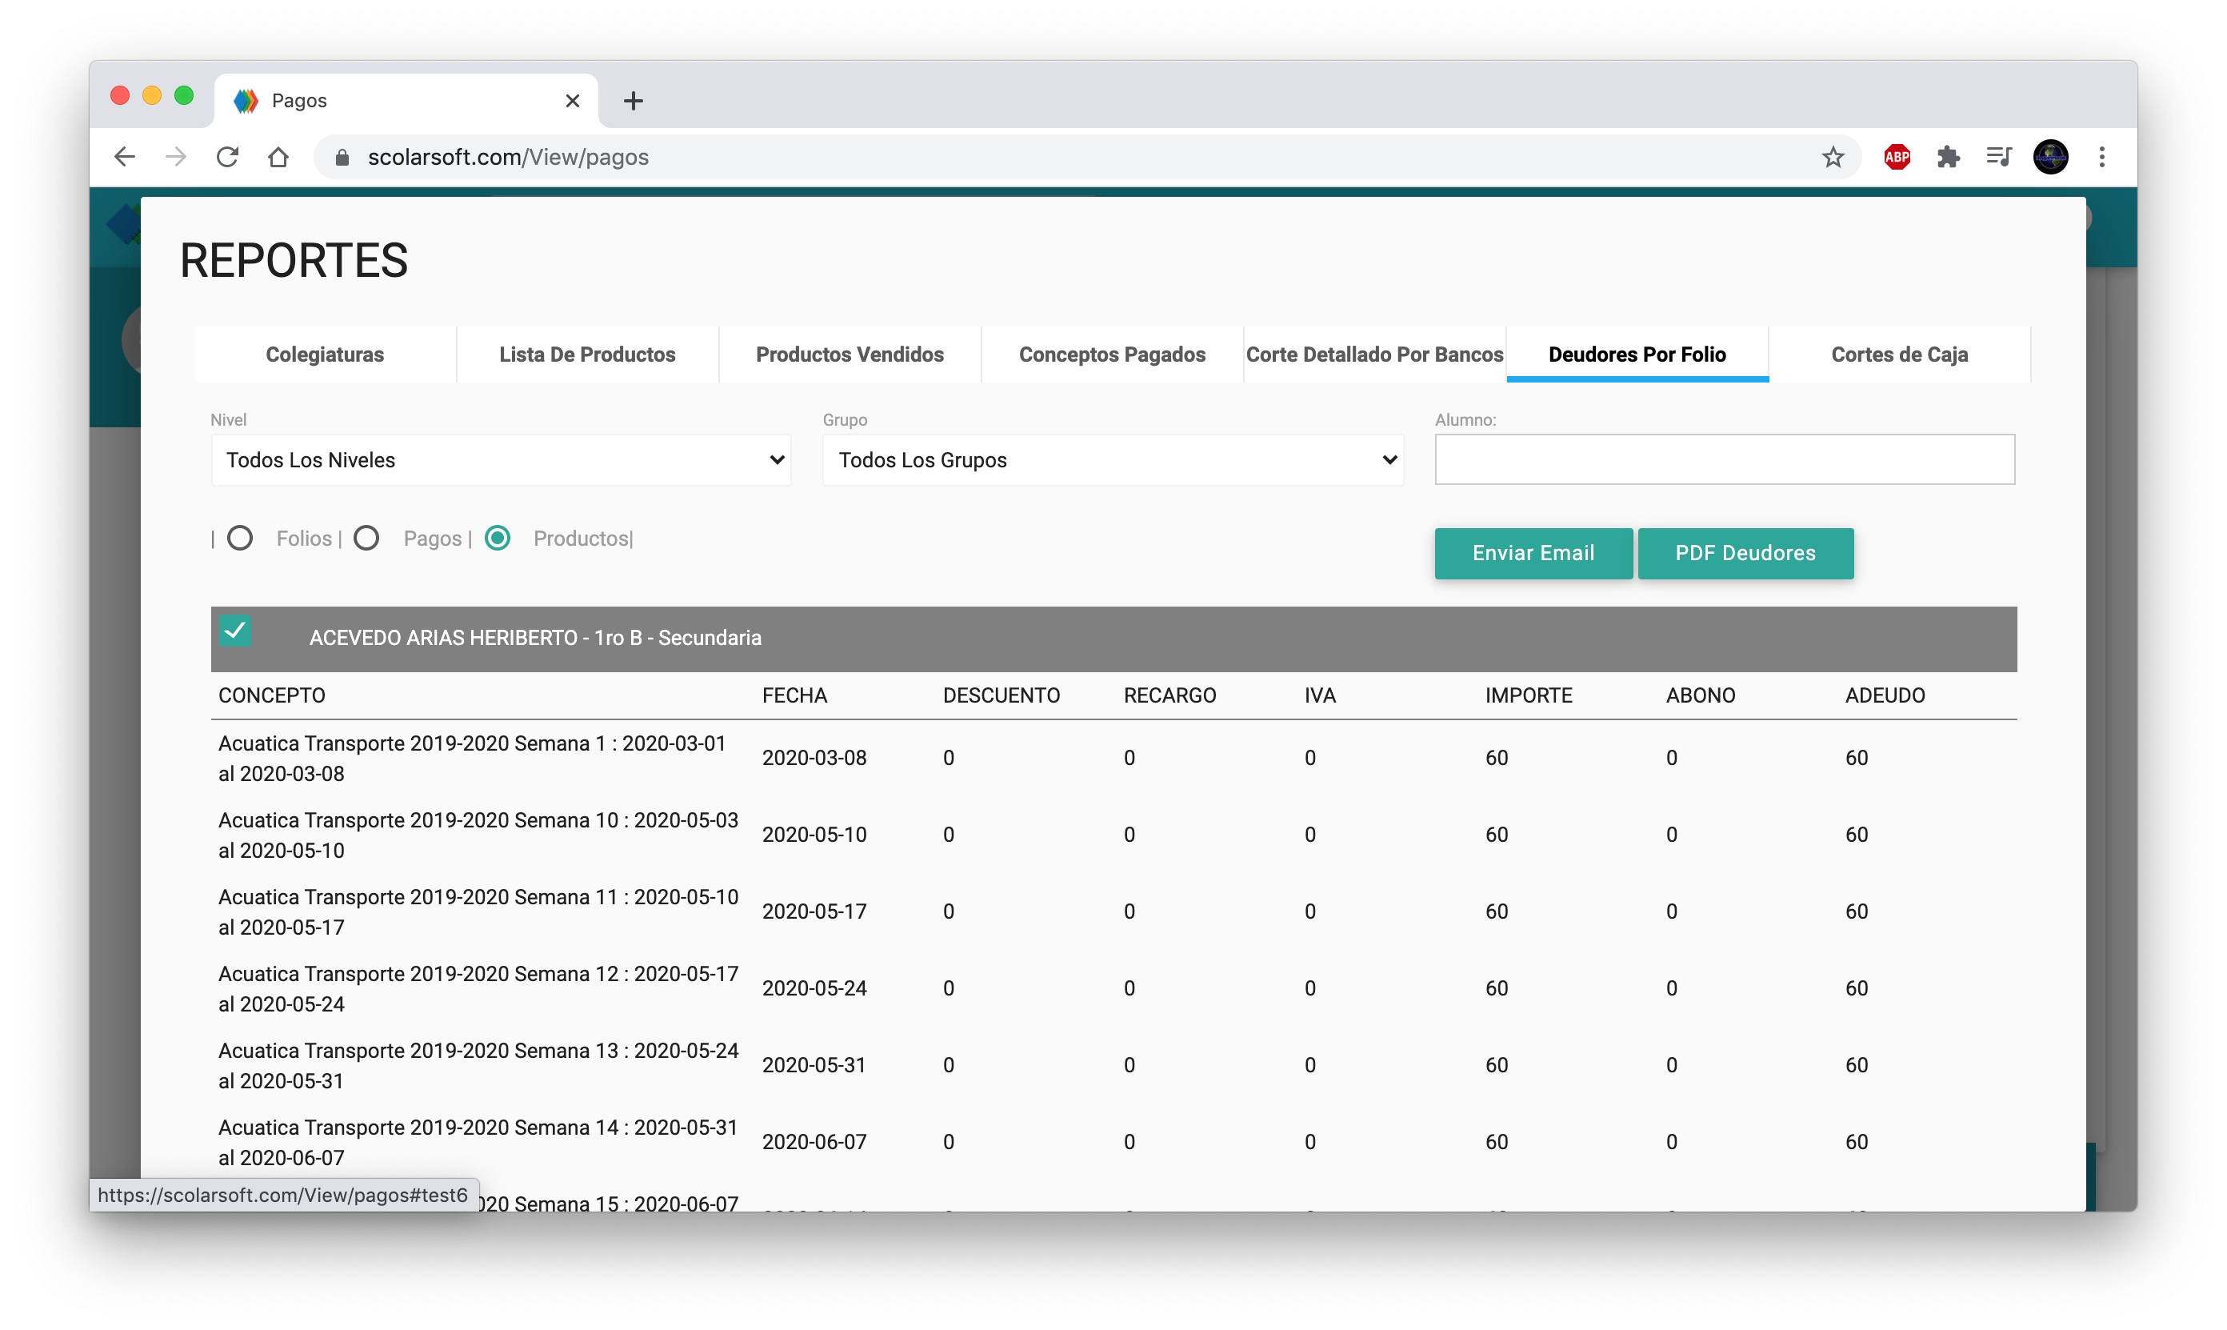Viewport: 2227px width, 1330px height.
Task: Expand the Nivel dropdown
Action: pyautogui.click(x=501, y=460)
